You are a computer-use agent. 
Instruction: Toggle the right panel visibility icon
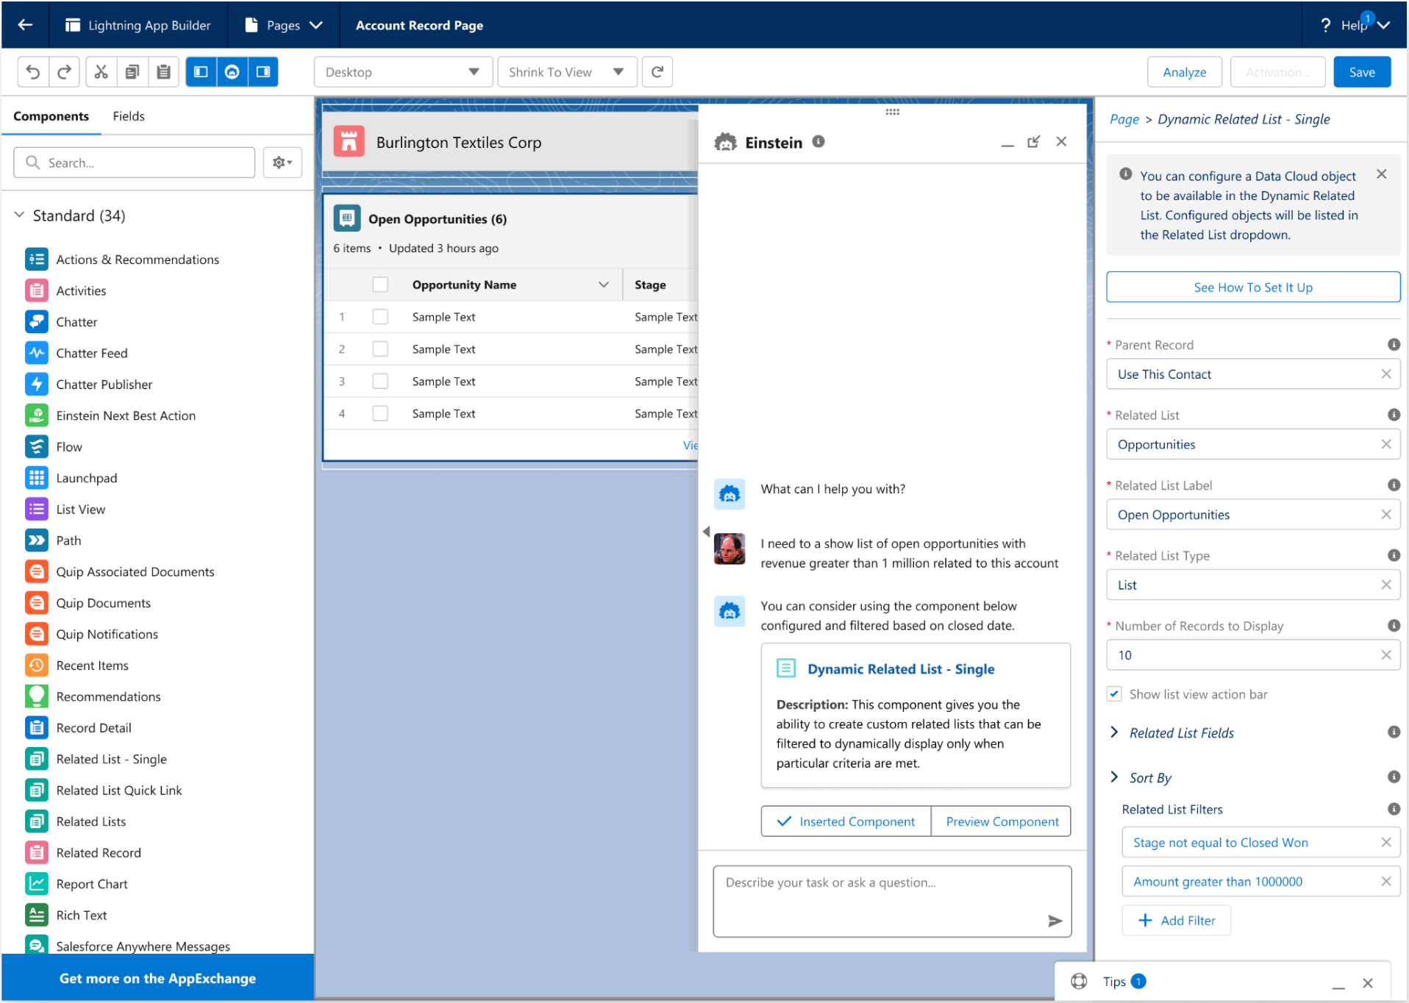click(263, 72)
